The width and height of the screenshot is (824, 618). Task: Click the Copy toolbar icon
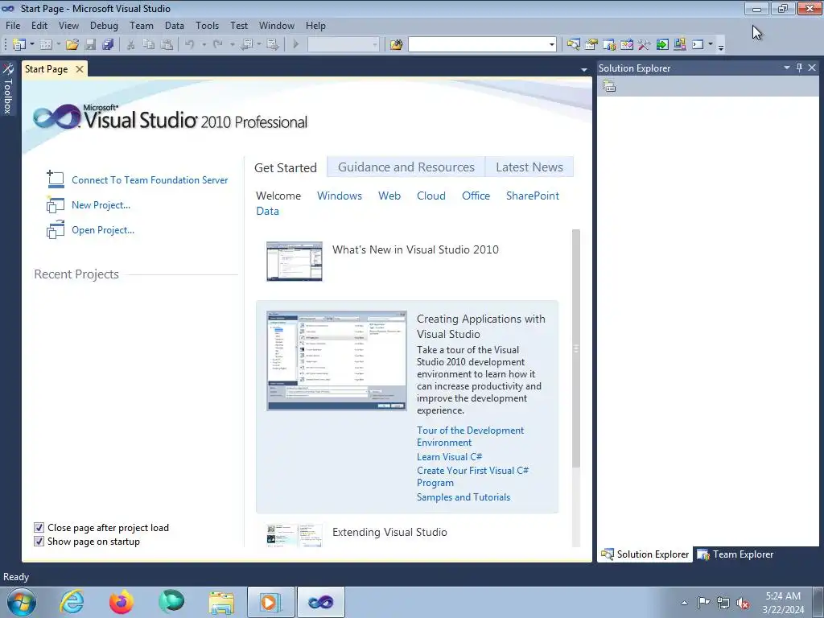[149, 45]
